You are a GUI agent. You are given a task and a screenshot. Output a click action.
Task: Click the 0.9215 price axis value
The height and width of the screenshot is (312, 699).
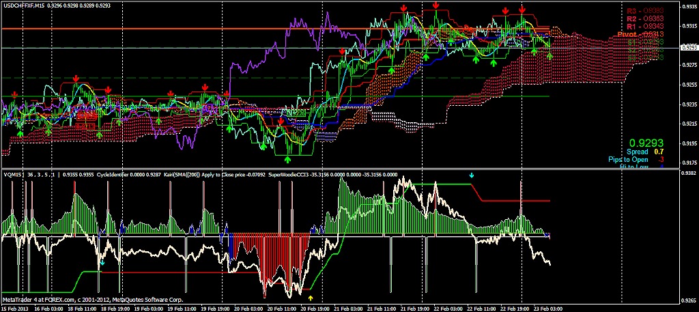pyautogui.click(x=689, y=124)
